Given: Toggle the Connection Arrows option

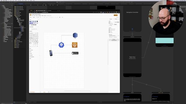Looking at the screenshot, I should pos(109,29).
